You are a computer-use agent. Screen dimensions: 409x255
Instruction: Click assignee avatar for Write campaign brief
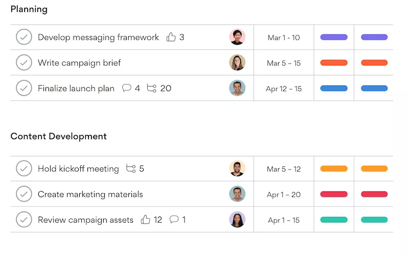coord(237,62)
